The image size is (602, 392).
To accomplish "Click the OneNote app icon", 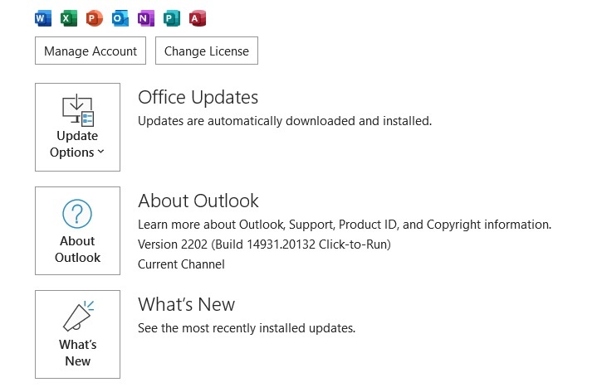I will (x=146, y=18).
